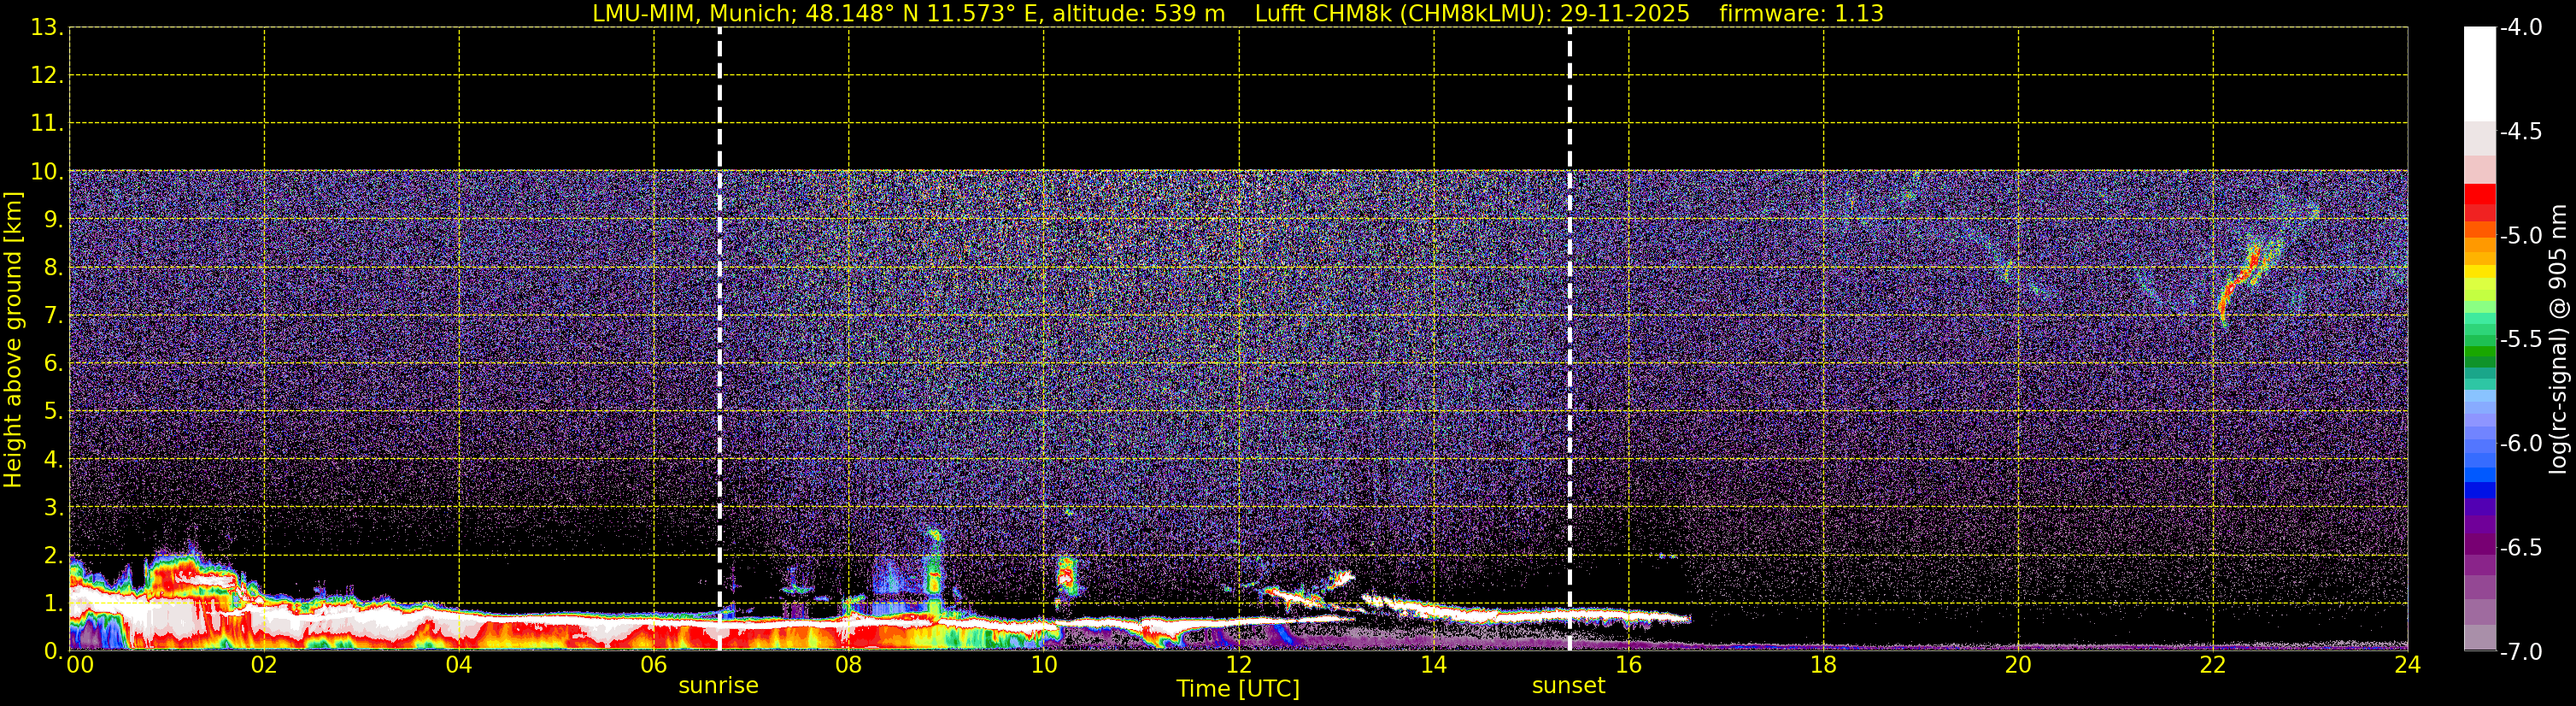Click the 'log(rc-signal) @ 905 nm' colorbar title
This screenshot has width=2576, height=706.
pos(2558,339)
